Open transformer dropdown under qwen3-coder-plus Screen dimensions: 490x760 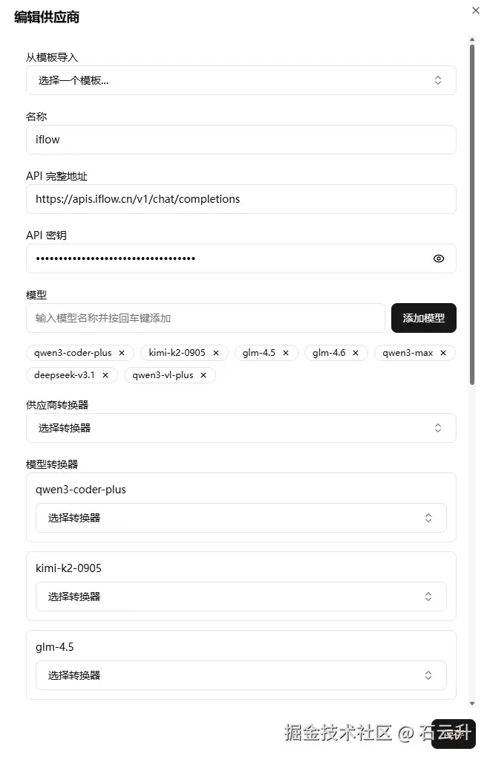coord(241,518)
